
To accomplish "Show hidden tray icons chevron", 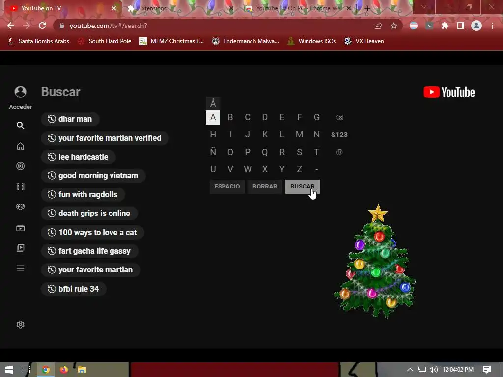I will (410, 370).
